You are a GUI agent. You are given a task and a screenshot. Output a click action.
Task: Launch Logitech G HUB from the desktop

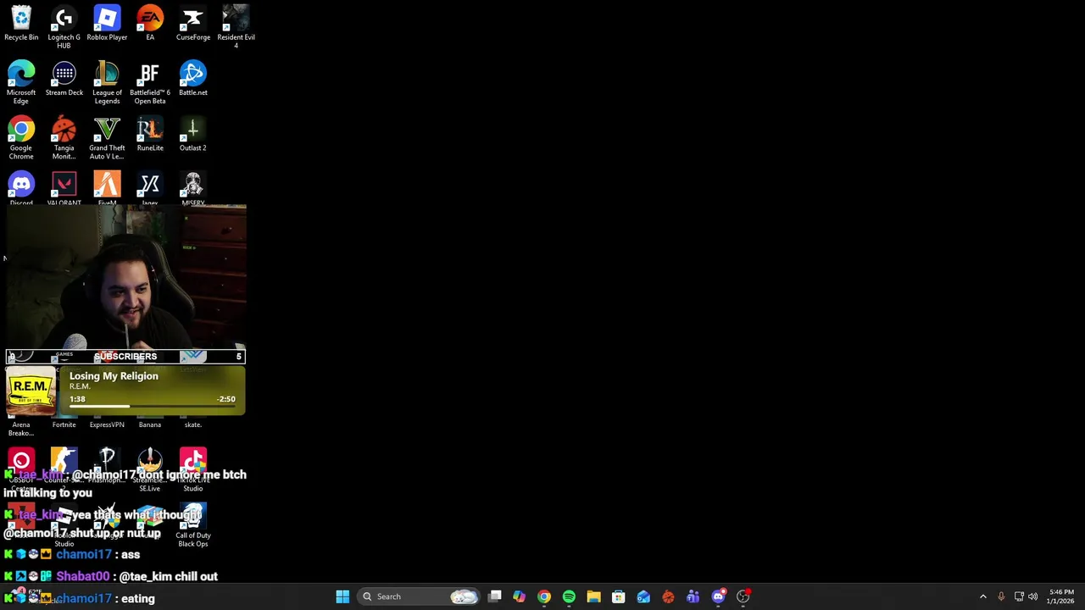[64, 26]
